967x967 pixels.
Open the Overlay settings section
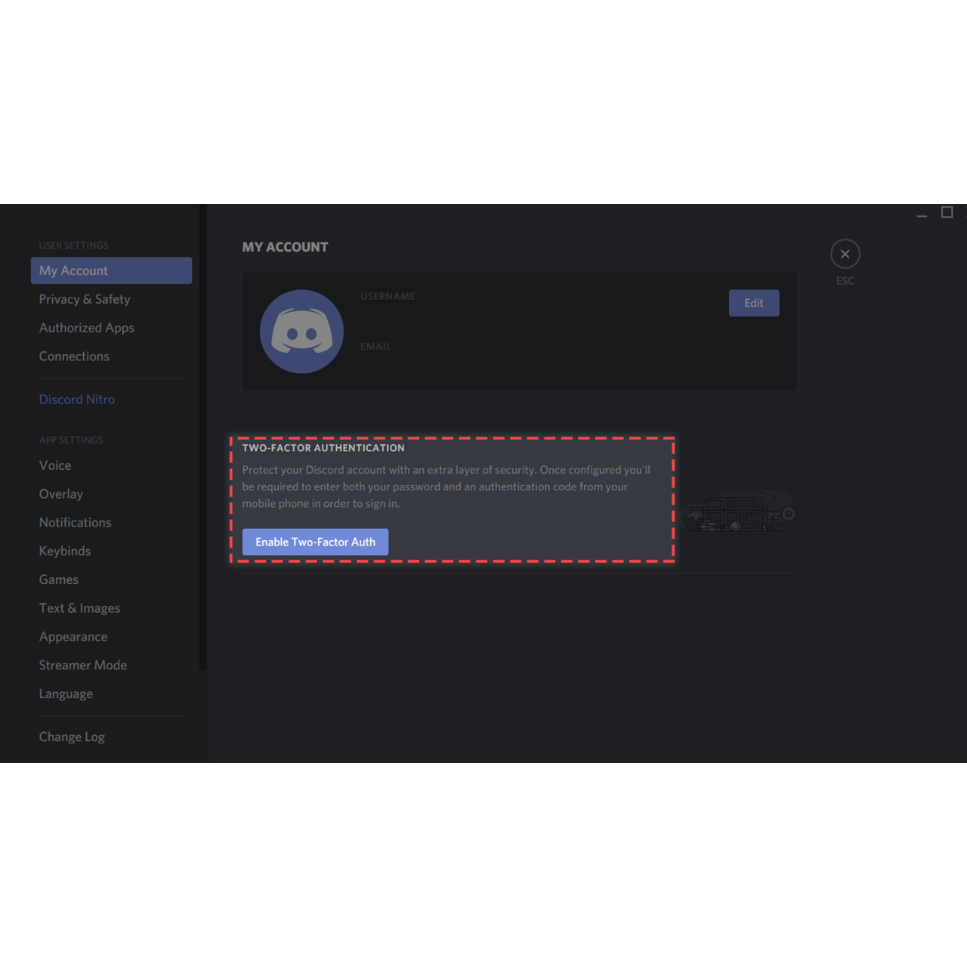point(60,493)
